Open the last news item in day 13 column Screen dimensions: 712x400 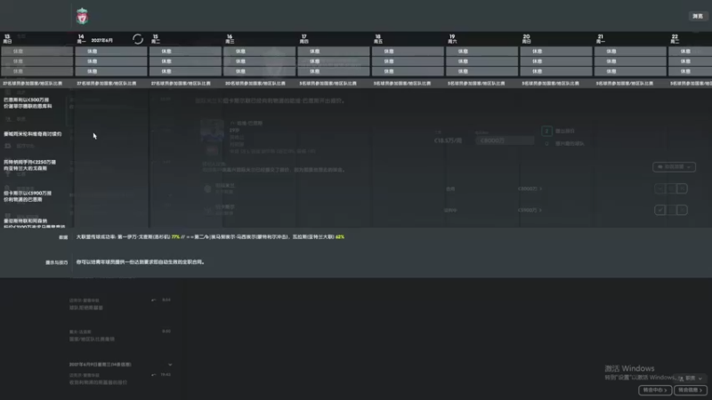click(x=35, y=223)
